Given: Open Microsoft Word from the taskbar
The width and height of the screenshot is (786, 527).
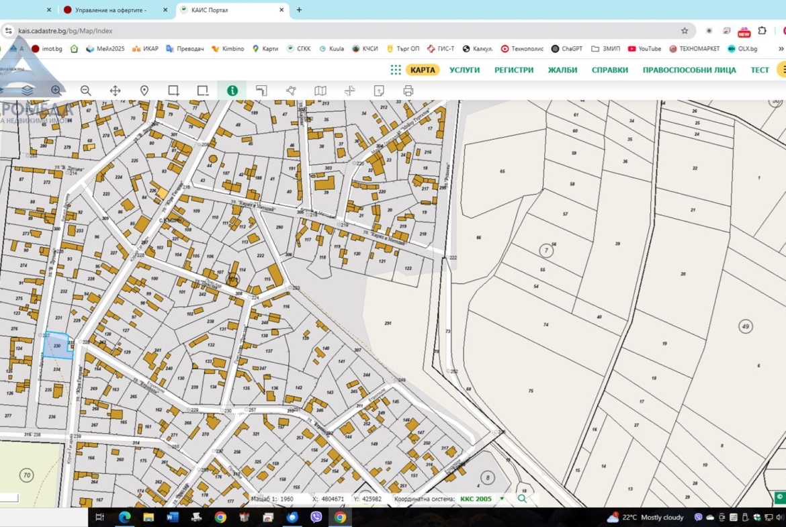Looking at the screenshot, I should pyautogui.click(x=172, y=517).
